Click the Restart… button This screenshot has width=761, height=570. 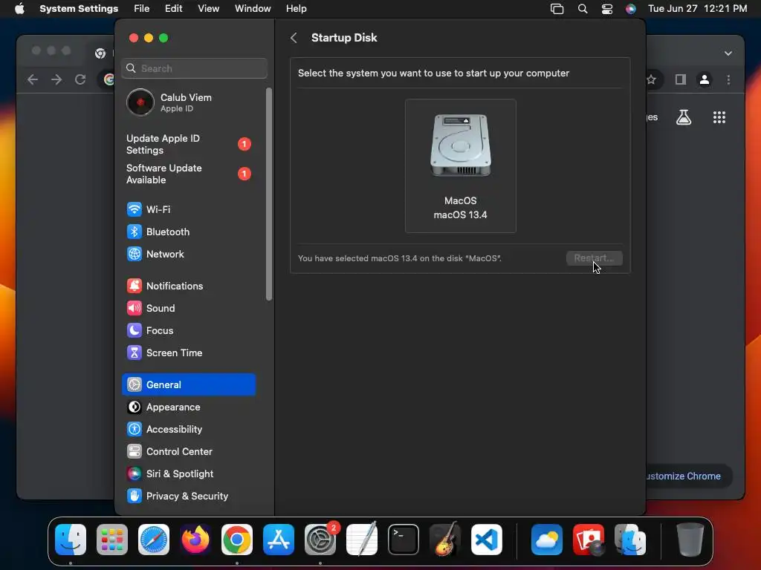click(594, 258)
